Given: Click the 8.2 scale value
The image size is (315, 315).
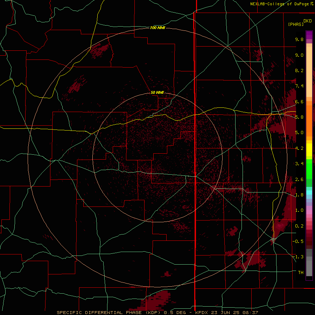Looking at the screenshot, I should click(x=299, y=70).
